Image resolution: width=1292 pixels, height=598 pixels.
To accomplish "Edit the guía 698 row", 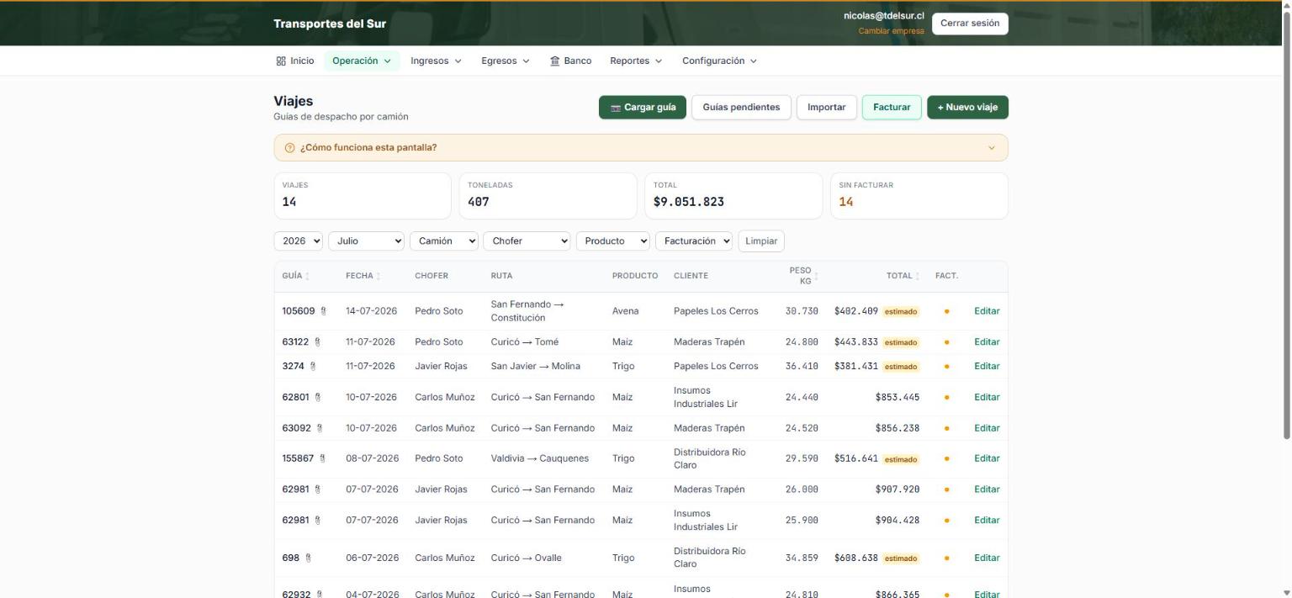I will pos(987,558).
